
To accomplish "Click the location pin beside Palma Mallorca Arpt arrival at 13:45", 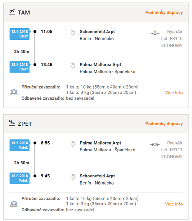I will point(73,66).
